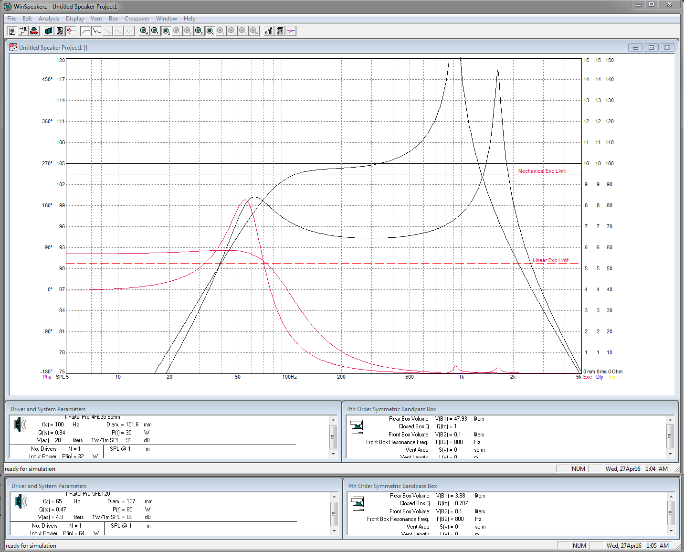Open the Display menu
This screenshot has height=552, width=684.
click(x=75, y=19)
